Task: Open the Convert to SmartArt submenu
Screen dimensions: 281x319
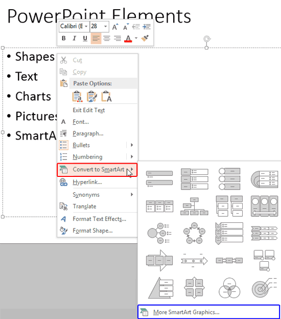Action: (97, 170)
